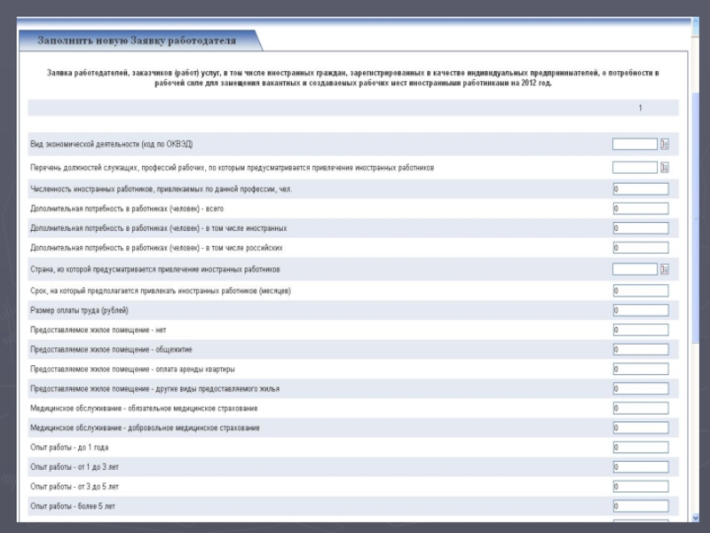Focus the 'Численность иностранных работников' field
Viewport: 710px width, 533px height.
coord(641,189)
